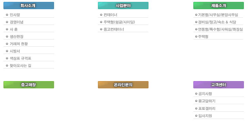Open the 포토갤러리 link
248x130 pixels.
coord(207,109)
